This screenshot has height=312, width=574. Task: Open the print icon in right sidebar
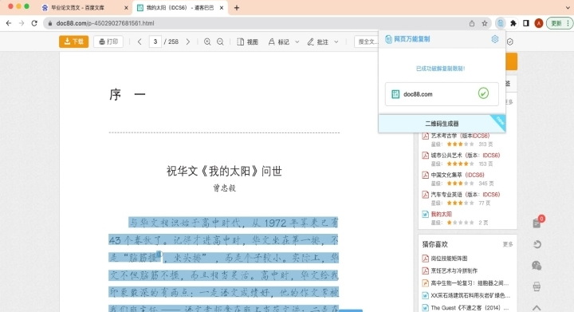537,286
